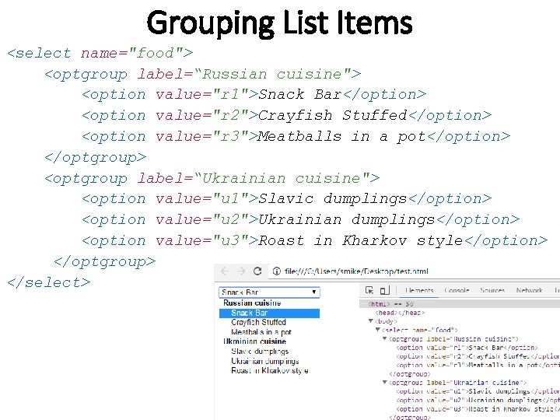The image size is (560, 420).
Task: Choose Meatballs in a pot option
Action: click(261, 332)
